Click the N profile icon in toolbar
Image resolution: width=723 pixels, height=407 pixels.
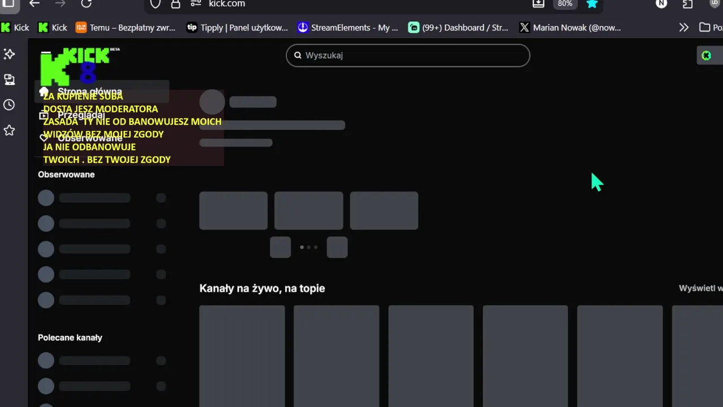coord(661,3)
